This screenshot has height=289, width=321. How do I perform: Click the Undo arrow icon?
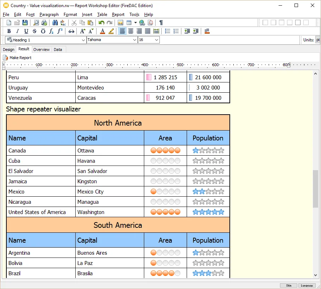coord(101,23)
